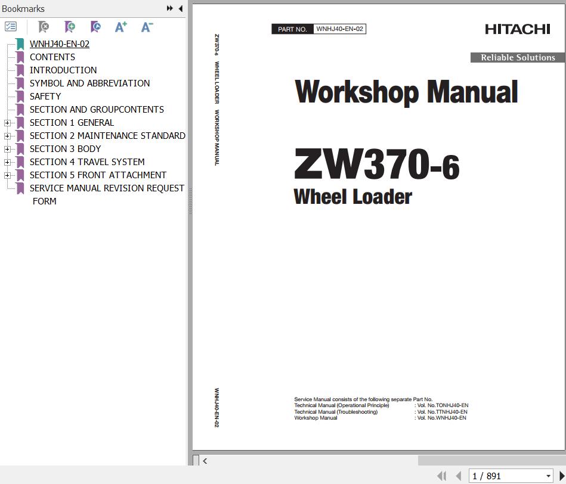
Task: Increase bookmark font size with A+ icon
Action: pos(121,27)
